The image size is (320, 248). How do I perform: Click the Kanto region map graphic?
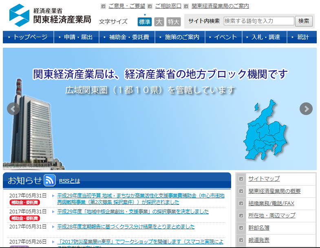click(x=265, y=130)
